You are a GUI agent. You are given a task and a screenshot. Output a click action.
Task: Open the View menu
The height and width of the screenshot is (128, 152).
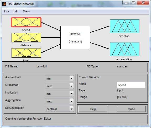coord(26,11)
